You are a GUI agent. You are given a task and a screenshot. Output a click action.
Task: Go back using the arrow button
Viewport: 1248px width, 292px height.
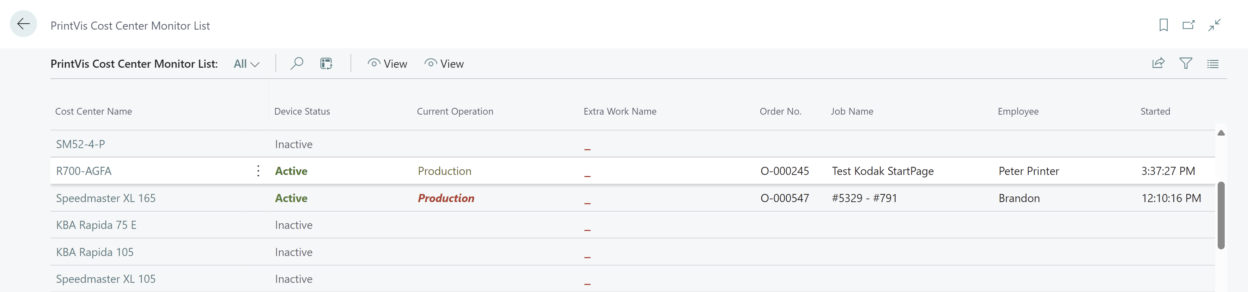23,24
